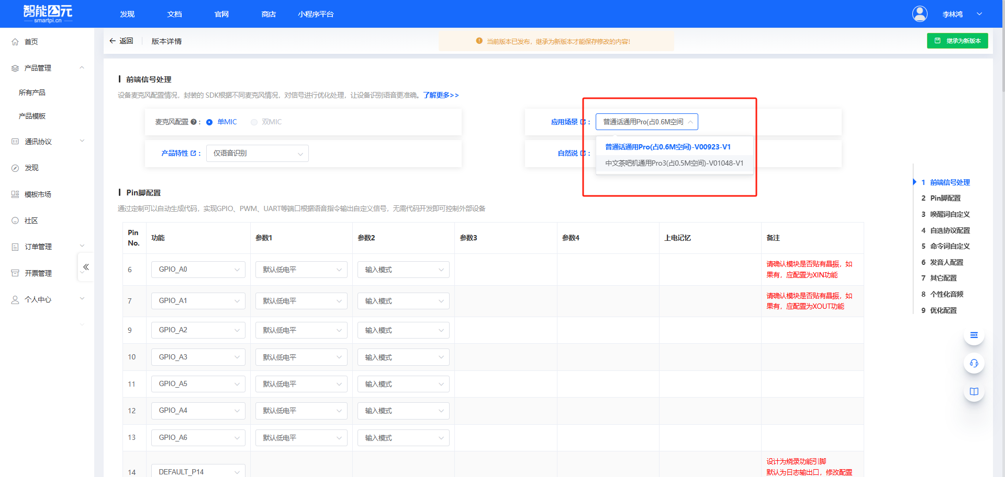The height and width of the screenshot is (477, 1005).
Task: Open the 文档 top menu item
Action: (174, 14)
